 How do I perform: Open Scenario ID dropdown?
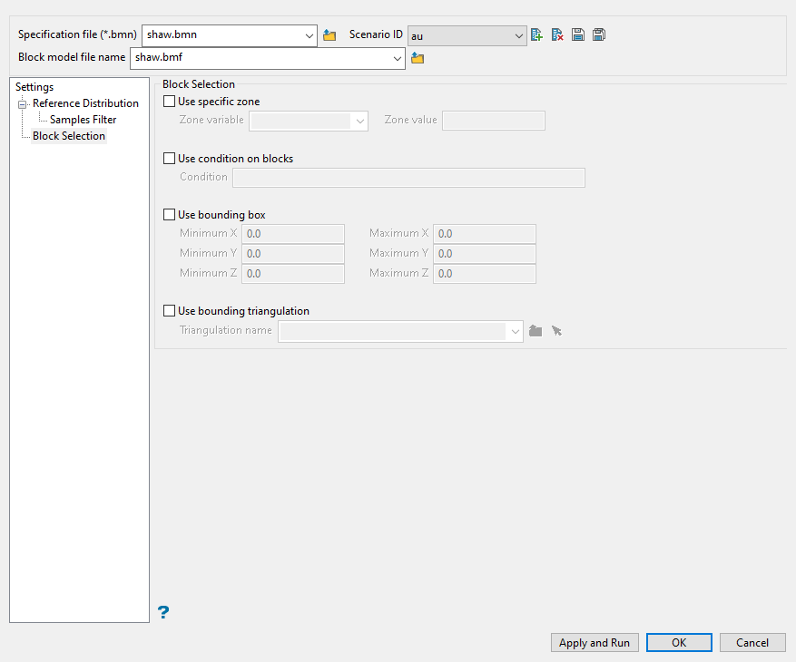click(x=518, y=36)
